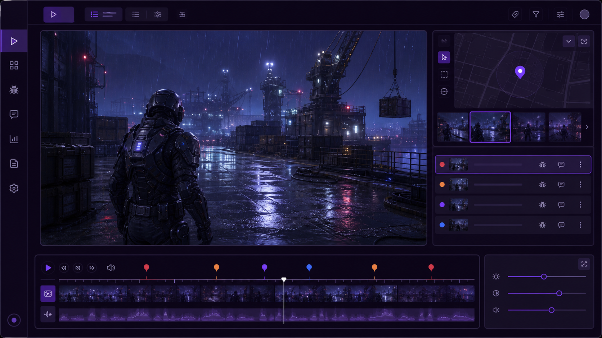Adjust the contrast slider handle
The width and height of the screenshot is (602, 338).
point(559,293)
